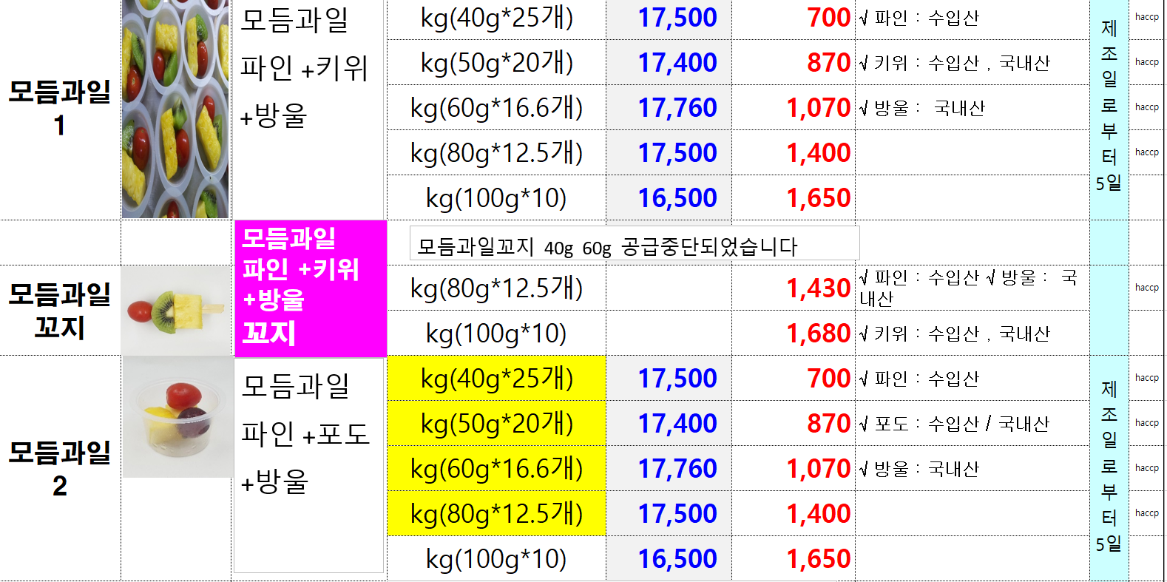This screenshot has height=582, width=1167.
Task: Click the 모듬과일 1 row header
Action: pos(60,109)
